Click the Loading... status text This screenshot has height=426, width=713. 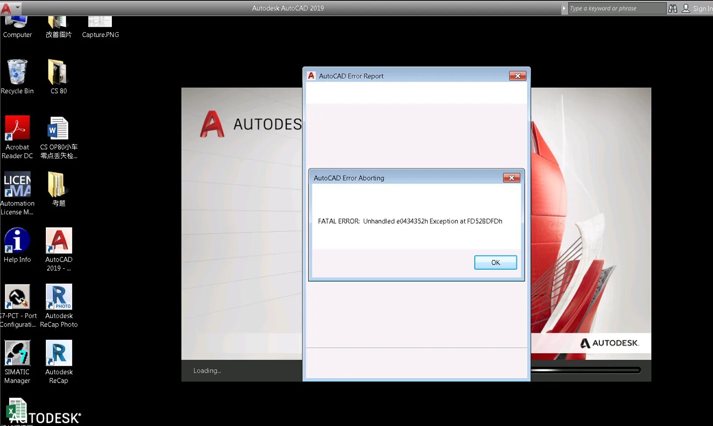click(207, 371)
